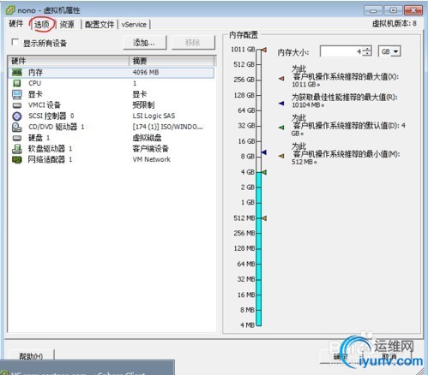Click the 确定 button
The height and width of the screenshot is (375, 428).
coord(341,356)
